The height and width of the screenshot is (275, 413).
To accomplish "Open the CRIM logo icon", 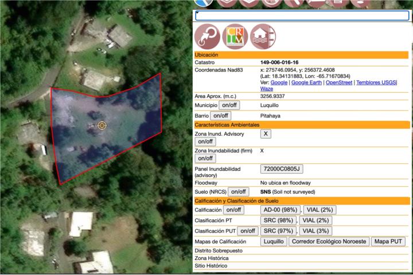I will [x=235, y=37].
